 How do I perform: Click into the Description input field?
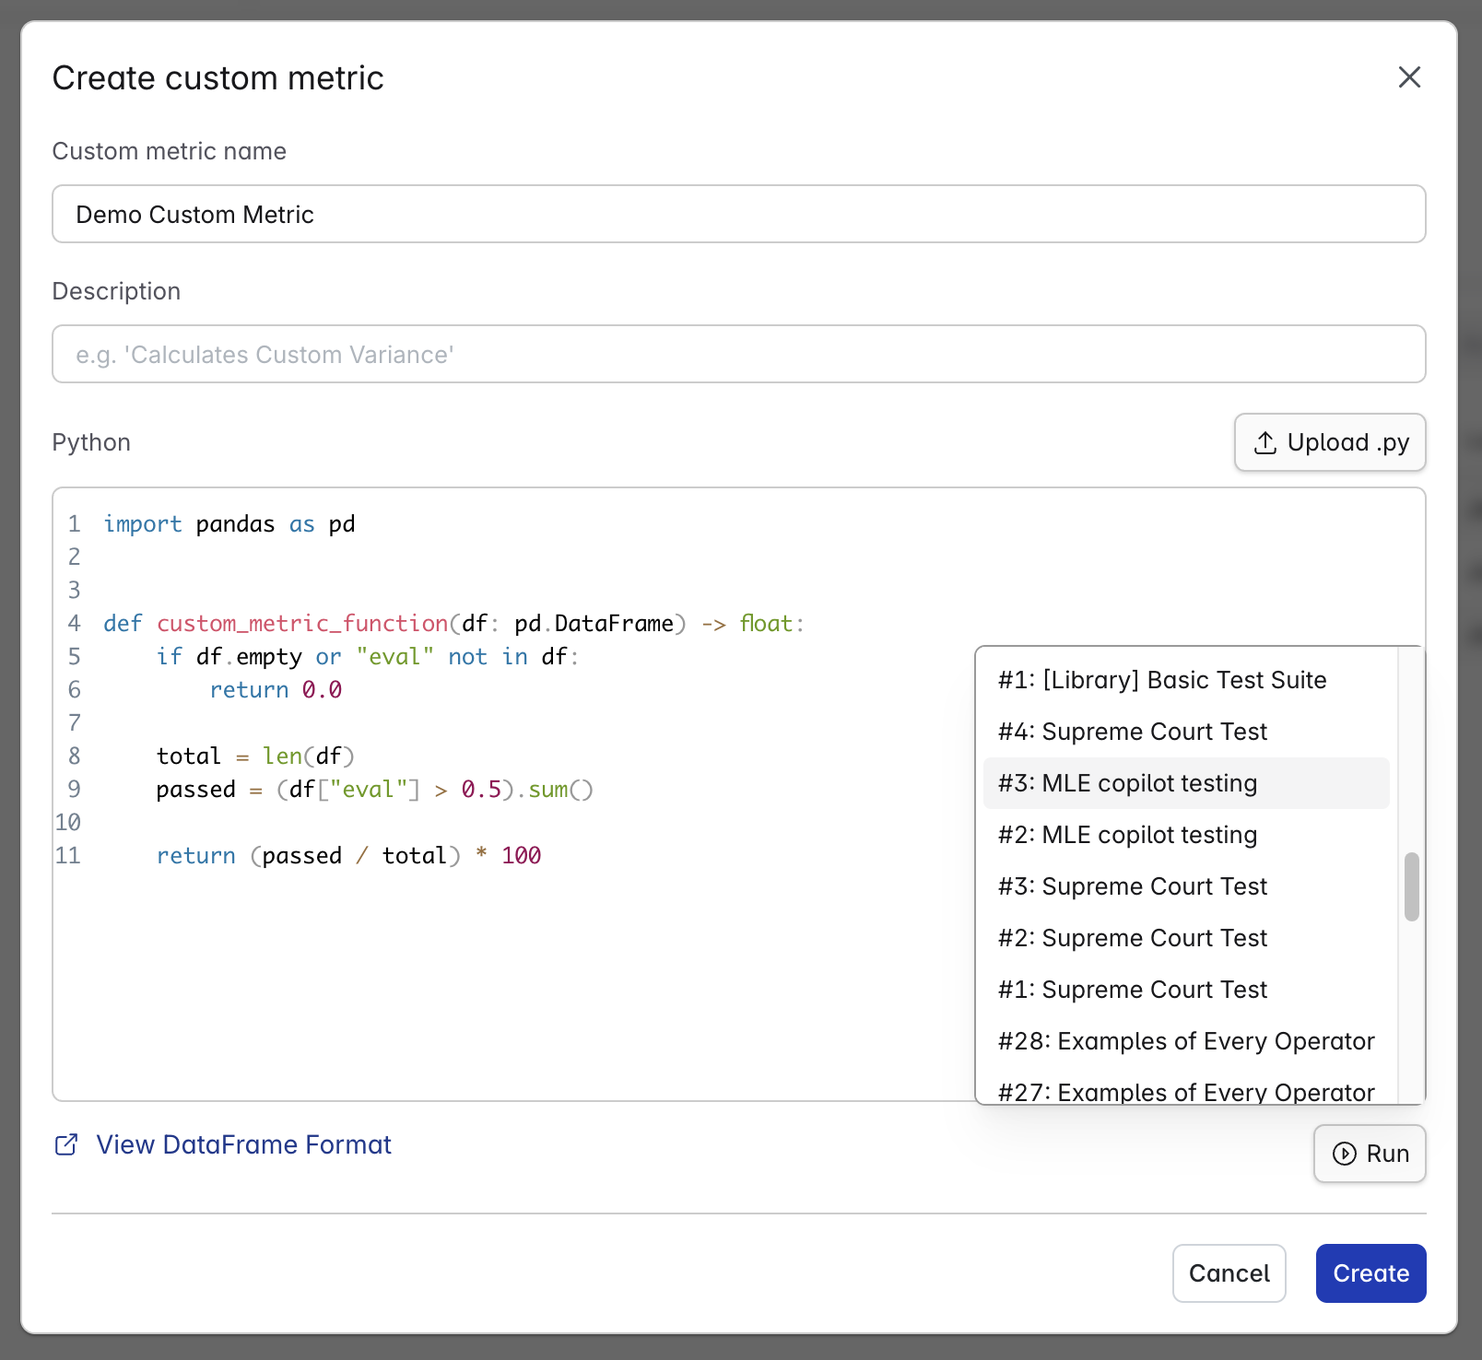tap(738, 354)
